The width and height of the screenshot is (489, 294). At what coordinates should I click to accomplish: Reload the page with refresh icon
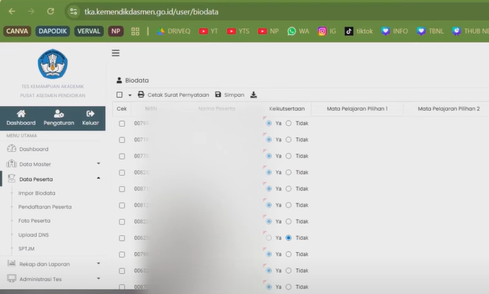[51, 11]
